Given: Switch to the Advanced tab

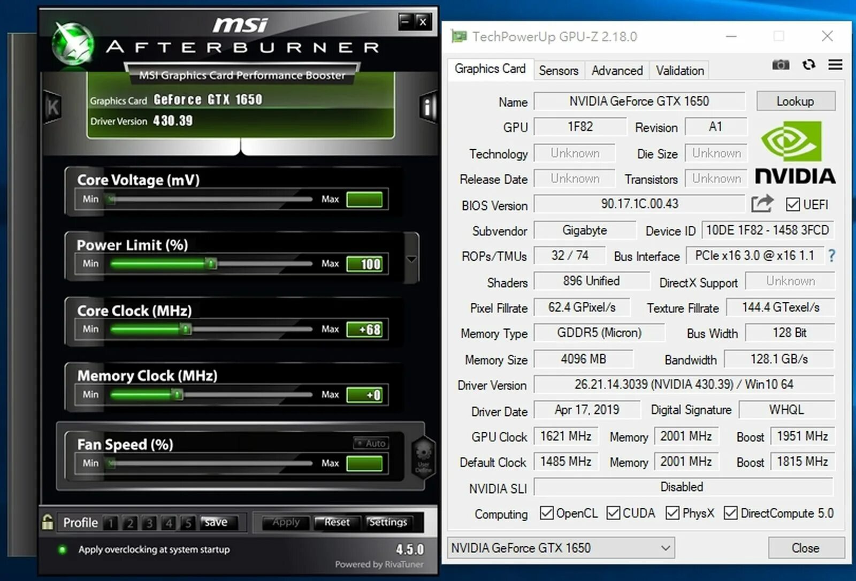Looking at the screenshot, I should pyautogui.click(x=617, y=71).
